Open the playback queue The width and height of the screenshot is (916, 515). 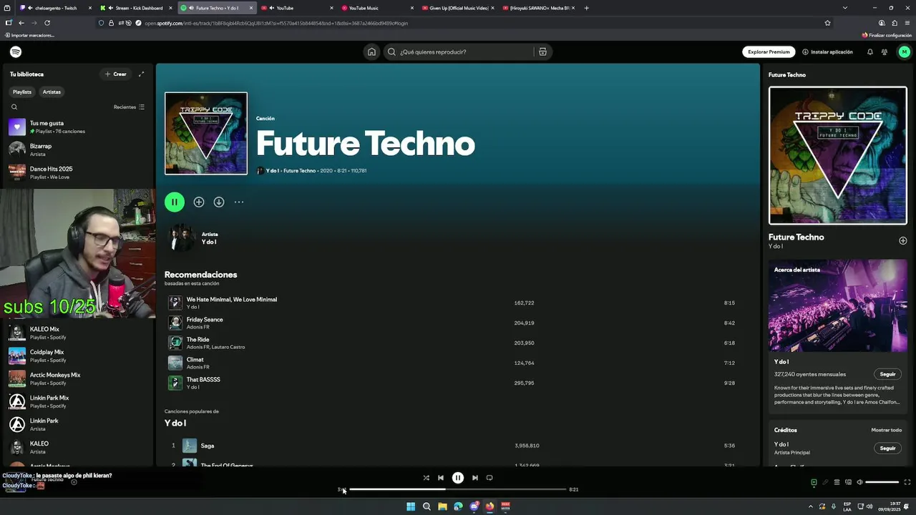(x=837, y=482)
